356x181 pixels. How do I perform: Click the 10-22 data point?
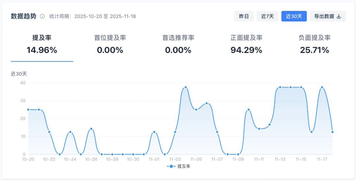coord(49,132)
